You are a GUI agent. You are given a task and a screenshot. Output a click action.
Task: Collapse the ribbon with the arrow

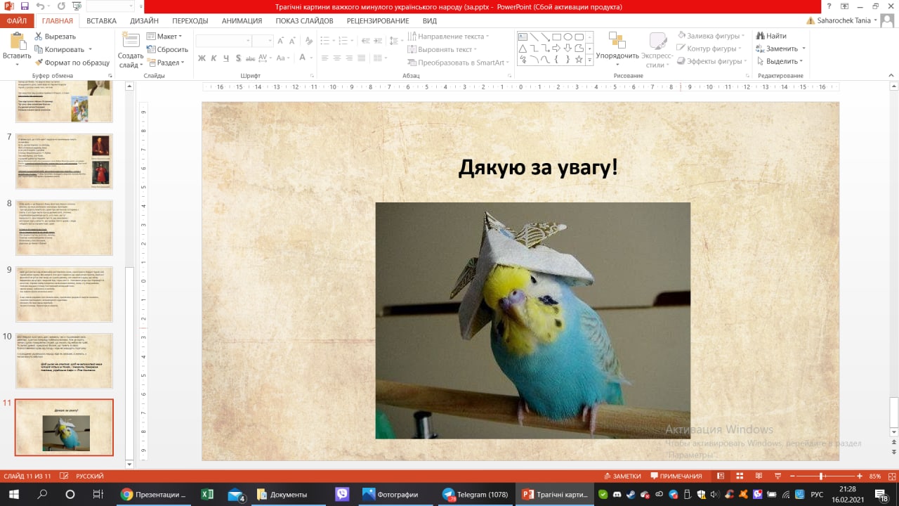pos(891,74)
